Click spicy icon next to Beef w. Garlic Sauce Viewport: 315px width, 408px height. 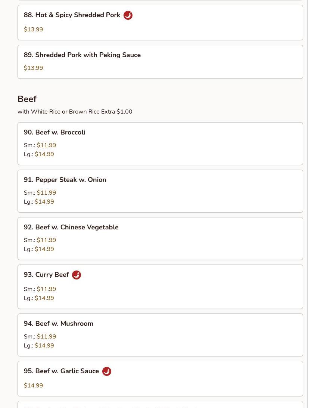click(x=107, y=371)
